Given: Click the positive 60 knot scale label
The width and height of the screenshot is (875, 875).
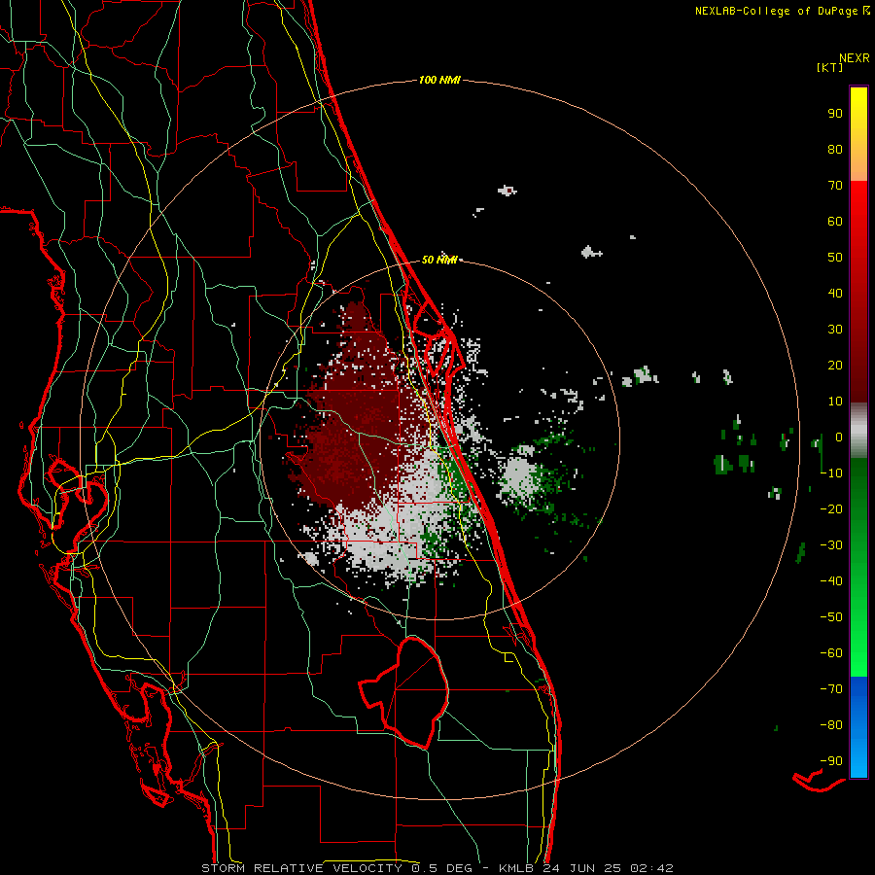Looking at the screenshot, I should click(835, 221).
